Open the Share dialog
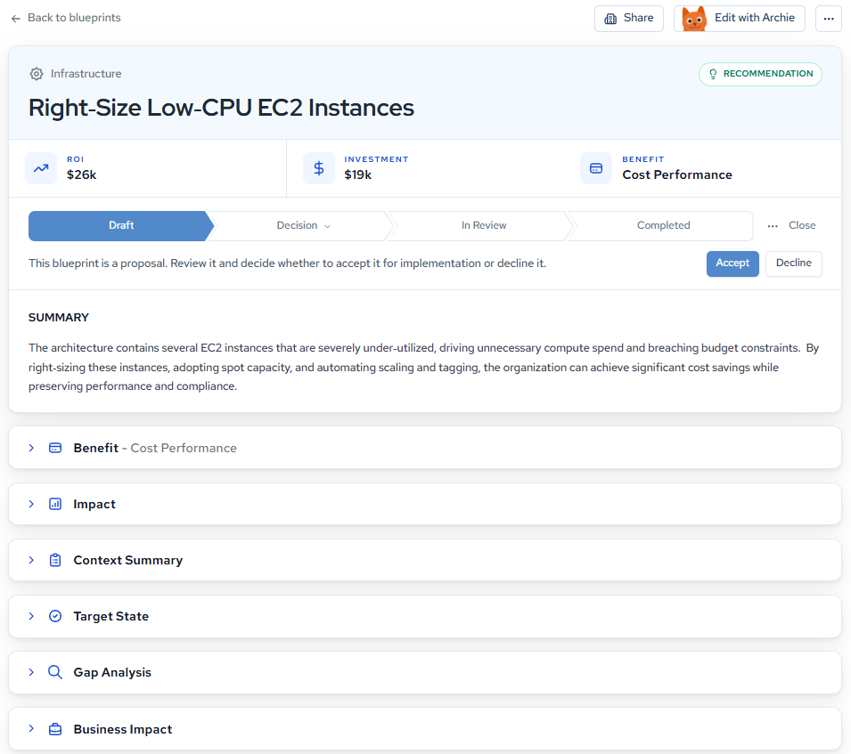Screen dimensions: 851x754 (x=628, y=19)
